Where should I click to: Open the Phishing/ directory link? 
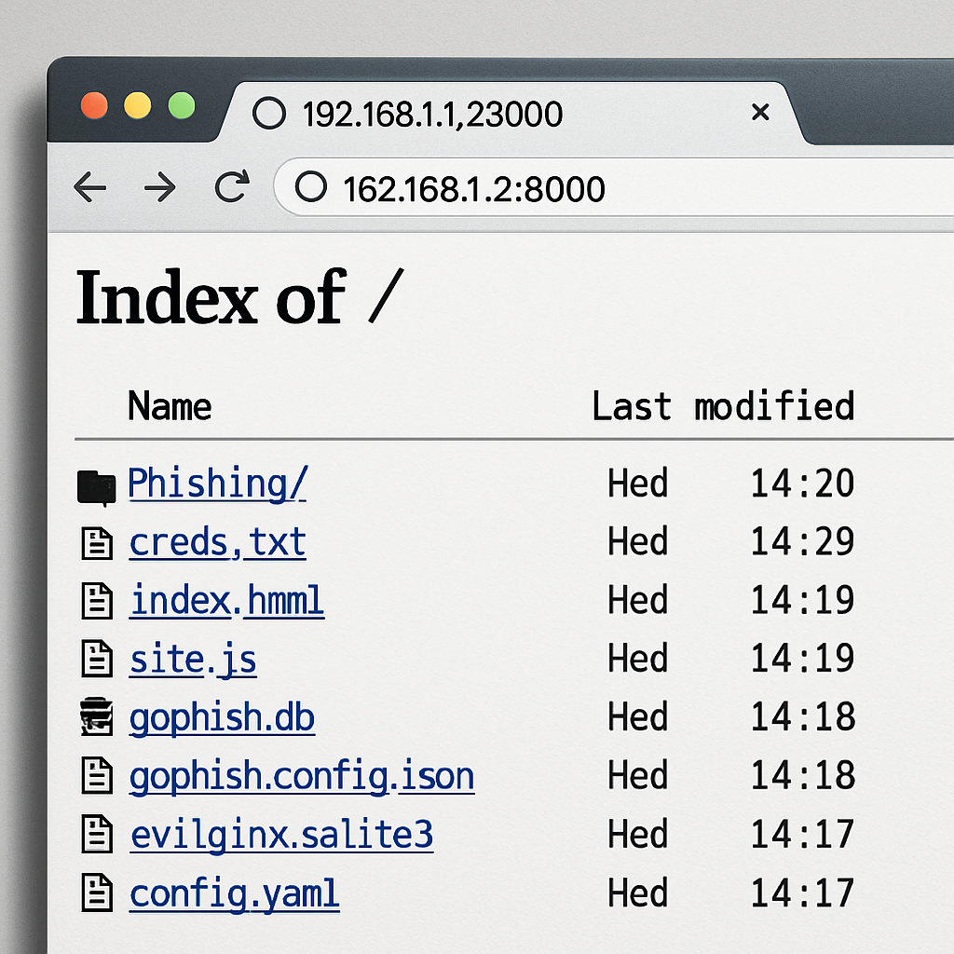click(217, 484)
